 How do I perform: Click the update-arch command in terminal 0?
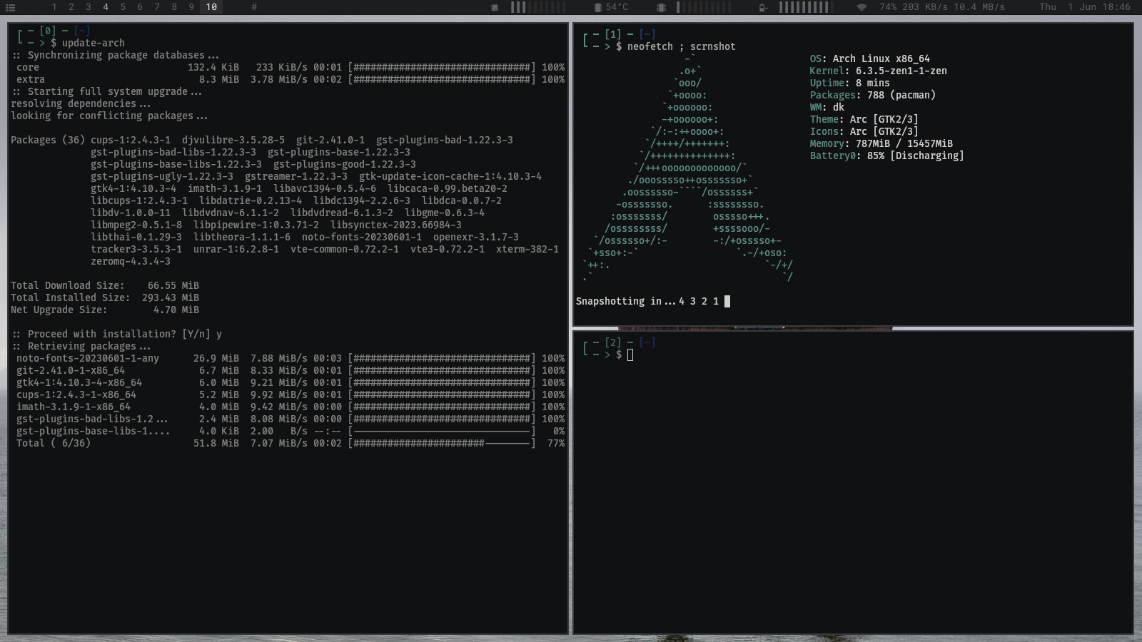[x=93, y=43]
